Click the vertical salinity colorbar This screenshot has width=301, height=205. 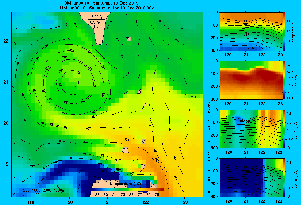pyautogui.click(x=284, y=80)
